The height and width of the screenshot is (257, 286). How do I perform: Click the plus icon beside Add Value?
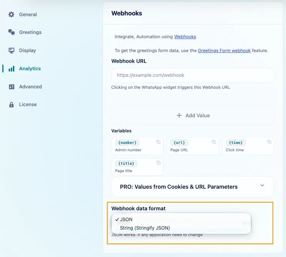click(179, 115)
